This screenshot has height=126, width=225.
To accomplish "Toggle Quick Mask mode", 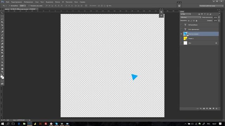I will (2, 81).
